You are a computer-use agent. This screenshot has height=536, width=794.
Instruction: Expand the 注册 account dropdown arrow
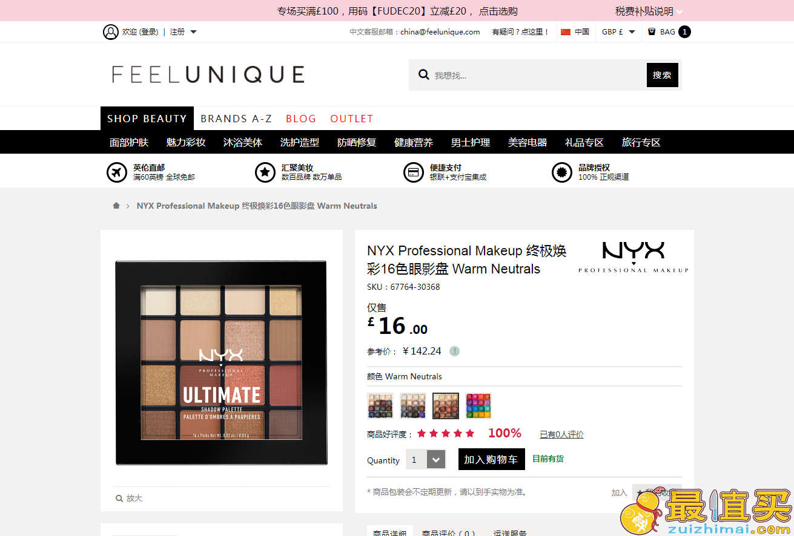coord(193,32)
